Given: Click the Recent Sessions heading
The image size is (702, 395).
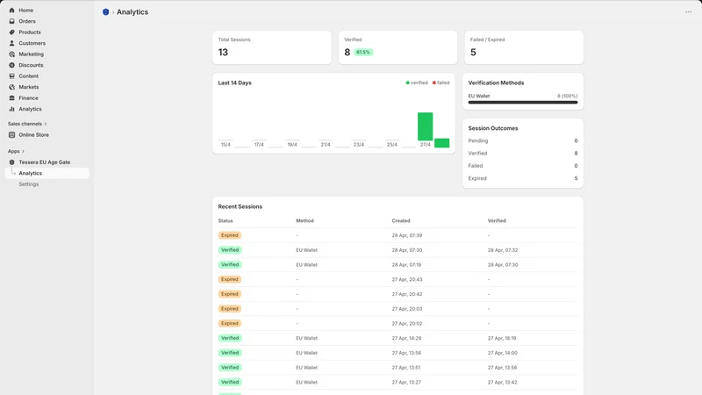Looking at the screenshot, I should tap(240, 206).
